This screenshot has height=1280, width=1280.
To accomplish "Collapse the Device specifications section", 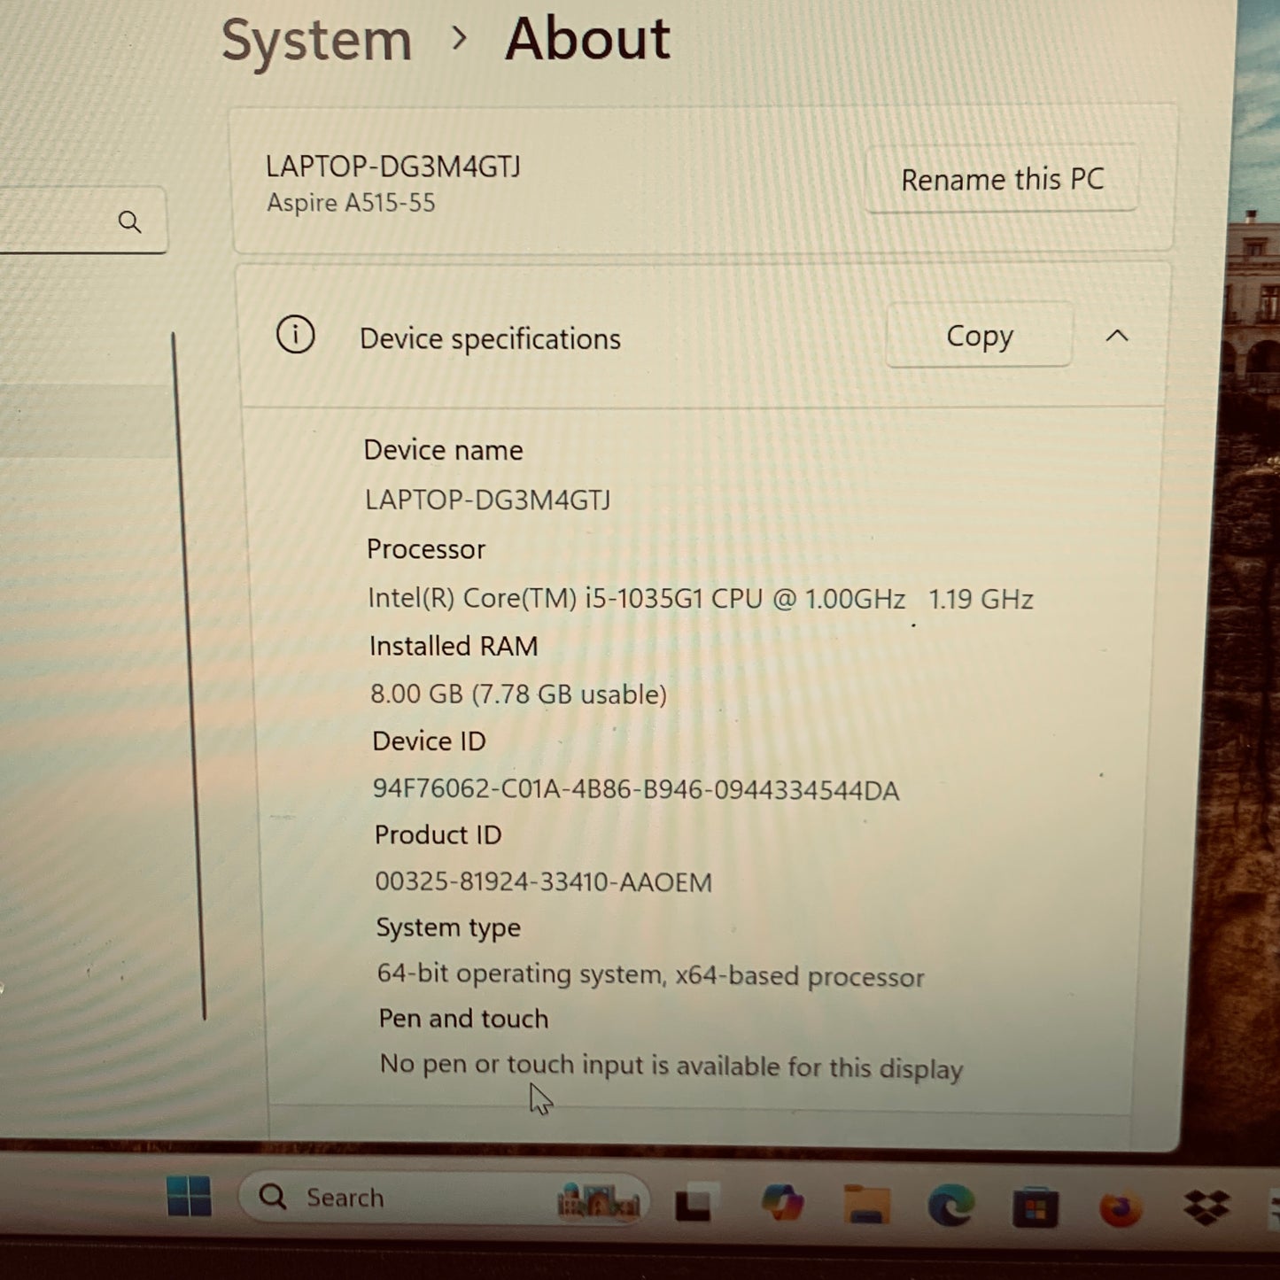I will point(1117,336).
